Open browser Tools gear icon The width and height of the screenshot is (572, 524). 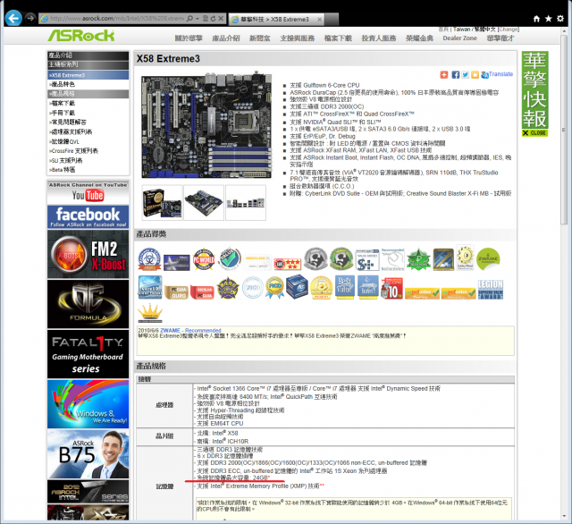(x=560, y=19)
